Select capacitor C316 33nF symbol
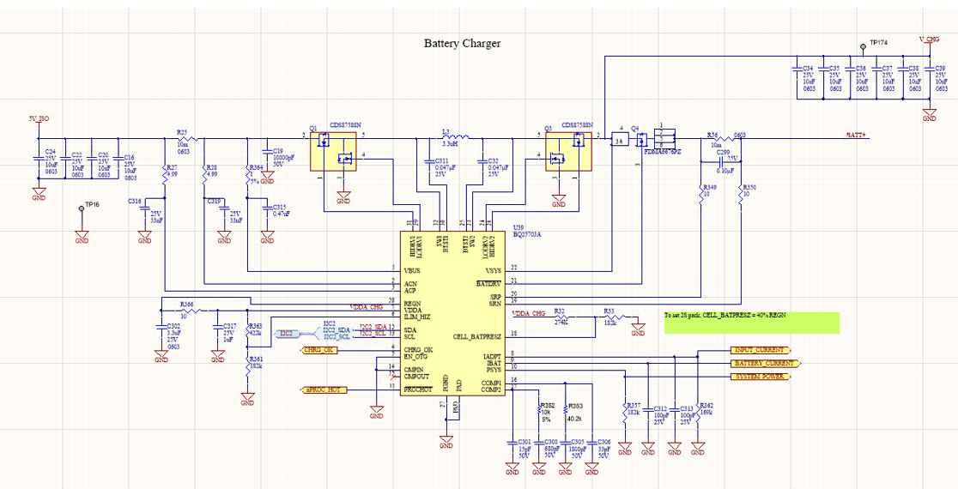 pyautogui.click(x=145, y=208)
